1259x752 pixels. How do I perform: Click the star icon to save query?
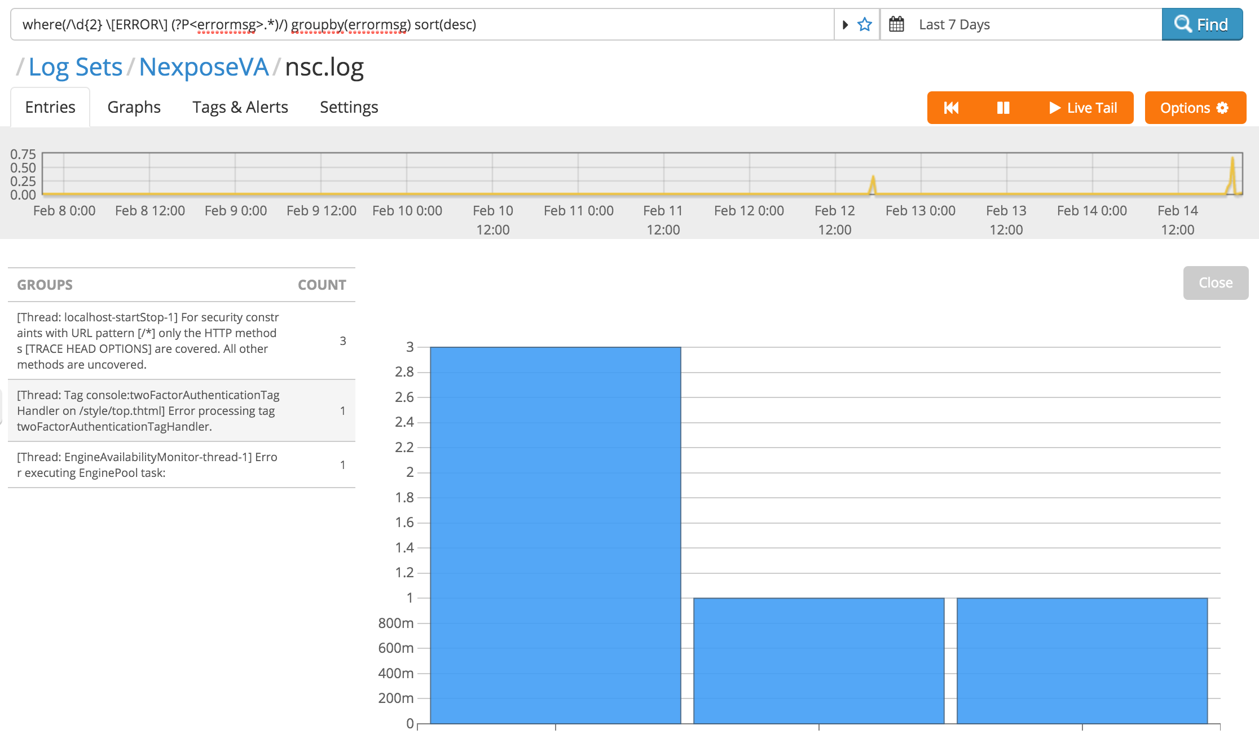click(x=864, y=25)
